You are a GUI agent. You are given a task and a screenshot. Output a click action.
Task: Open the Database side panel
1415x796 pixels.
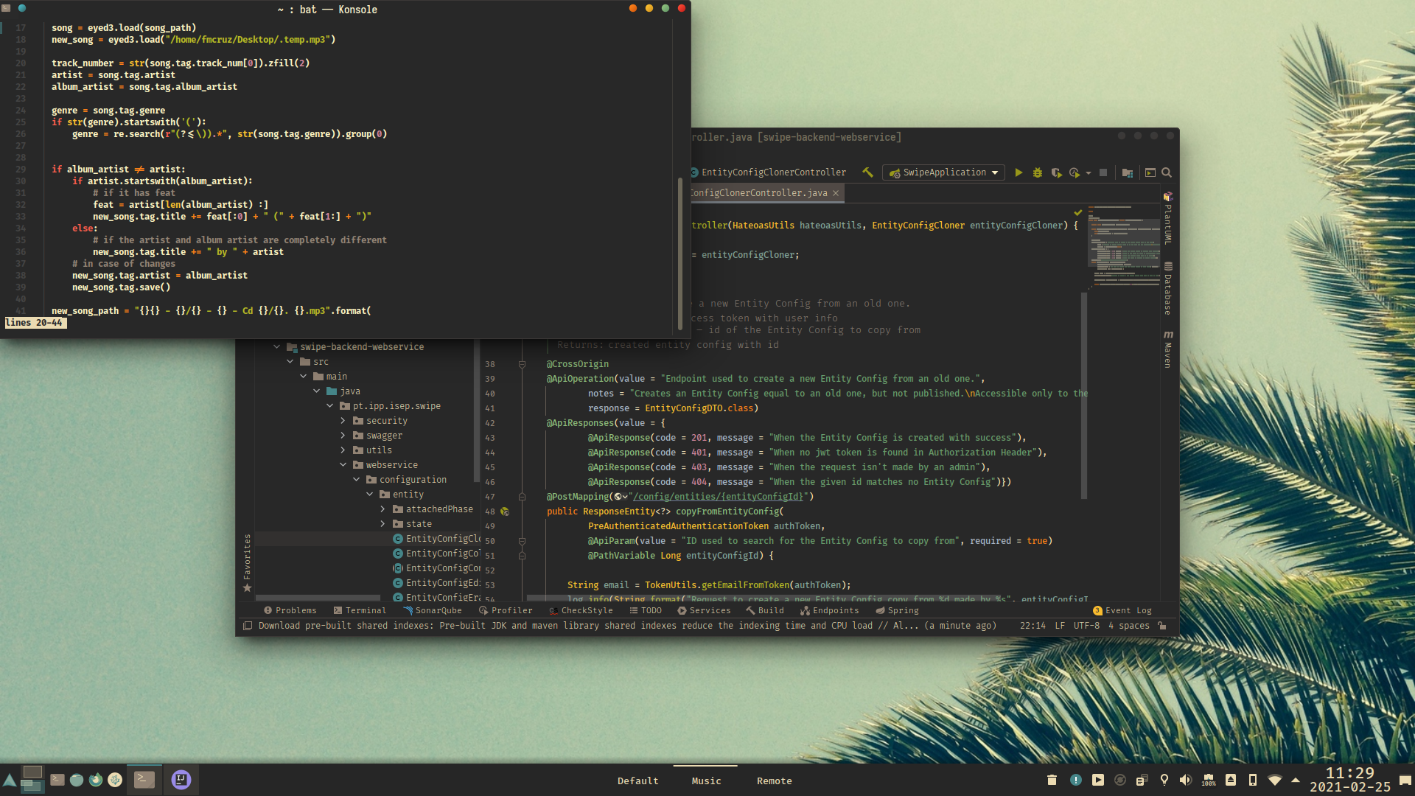click(x=1168, y=288)
